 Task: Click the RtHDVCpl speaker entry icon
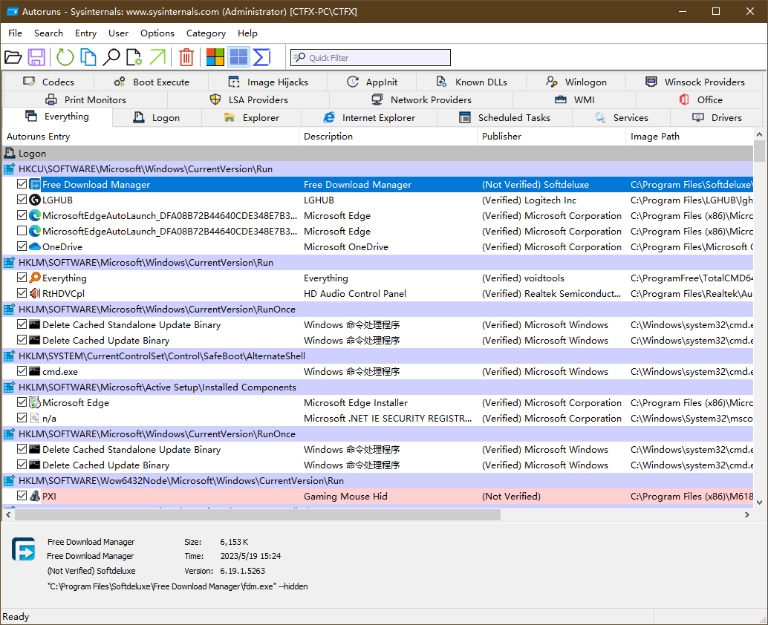35,293
